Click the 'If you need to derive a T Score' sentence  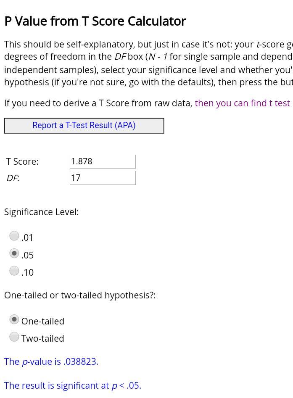98,103
